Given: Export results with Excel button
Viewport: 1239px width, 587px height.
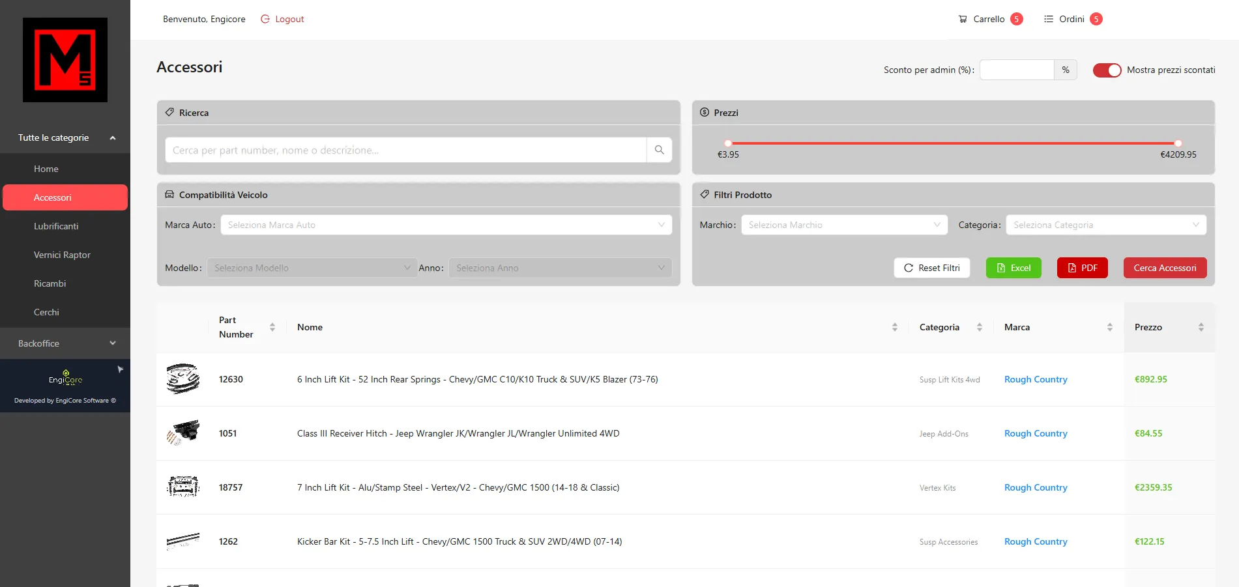Looking at the screenshot, I should point(1013,268).
